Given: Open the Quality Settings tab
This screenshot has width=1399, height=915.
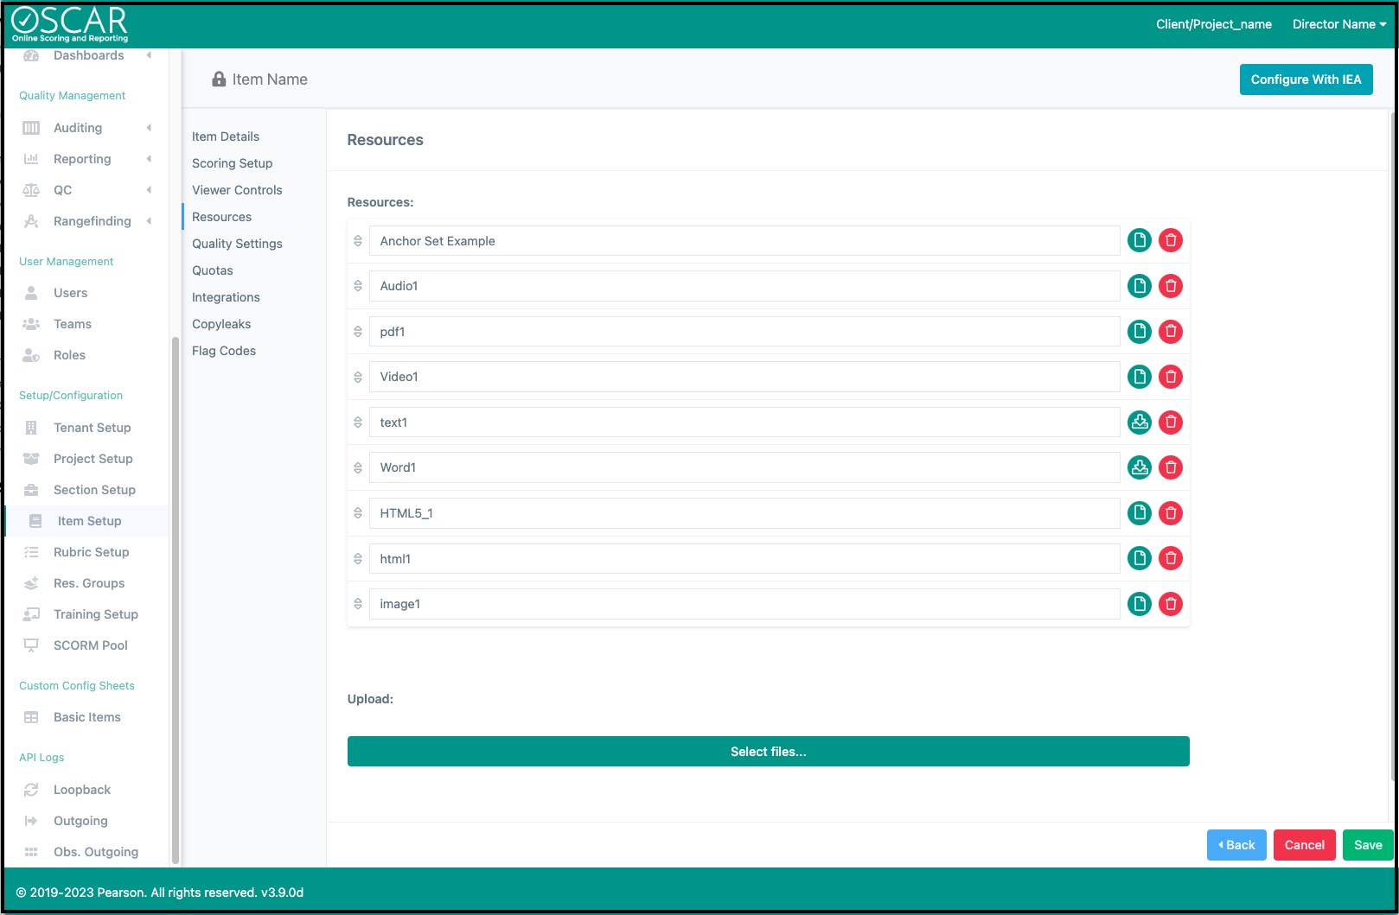Looking at the screenshot, I should (237, 244).
